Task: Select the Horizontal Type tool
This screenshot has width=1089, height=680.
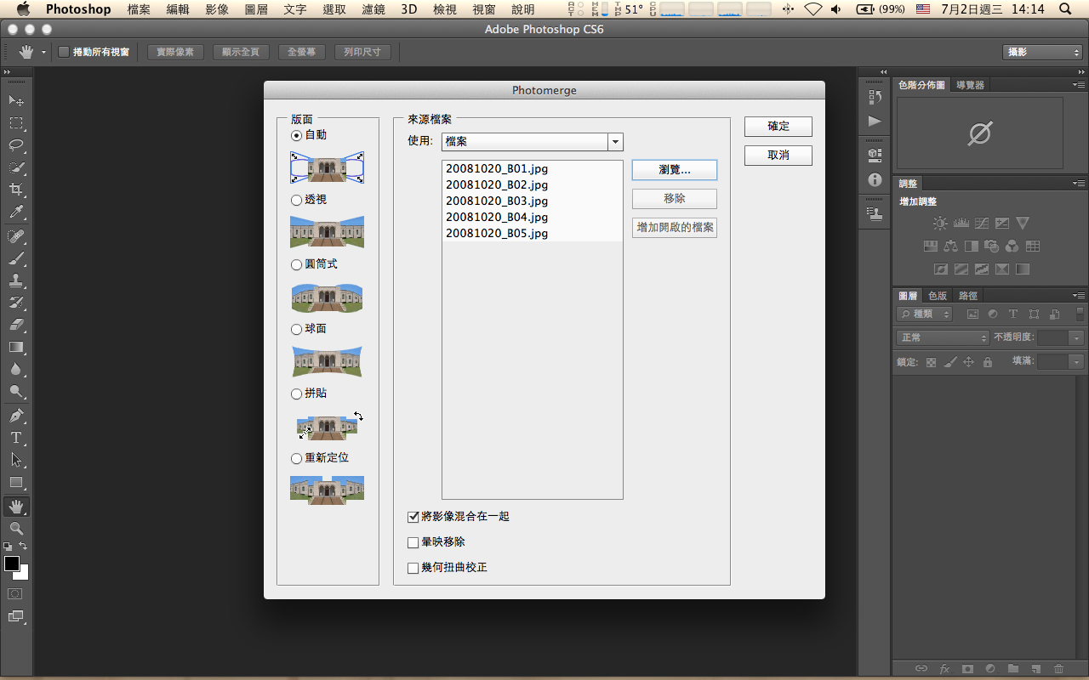Action: pos(16,438)
